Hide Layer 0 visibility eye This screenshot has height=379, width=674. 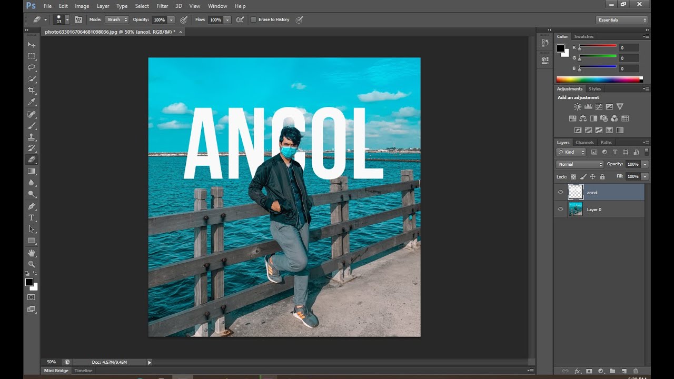pyautogui.click(x=560, y=209)
